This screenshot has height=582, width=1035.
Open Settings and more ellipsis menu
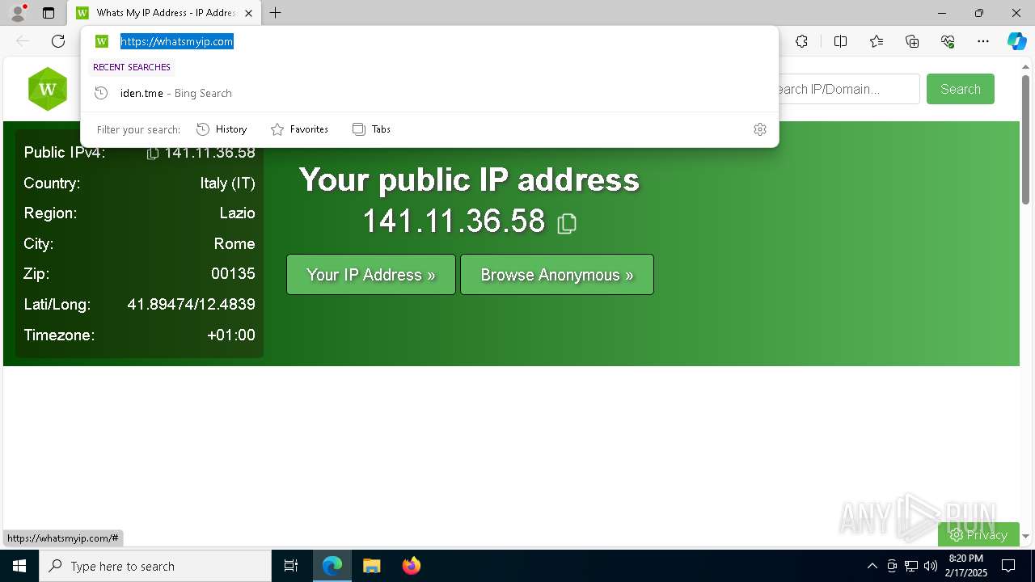[x=983, y=41]
